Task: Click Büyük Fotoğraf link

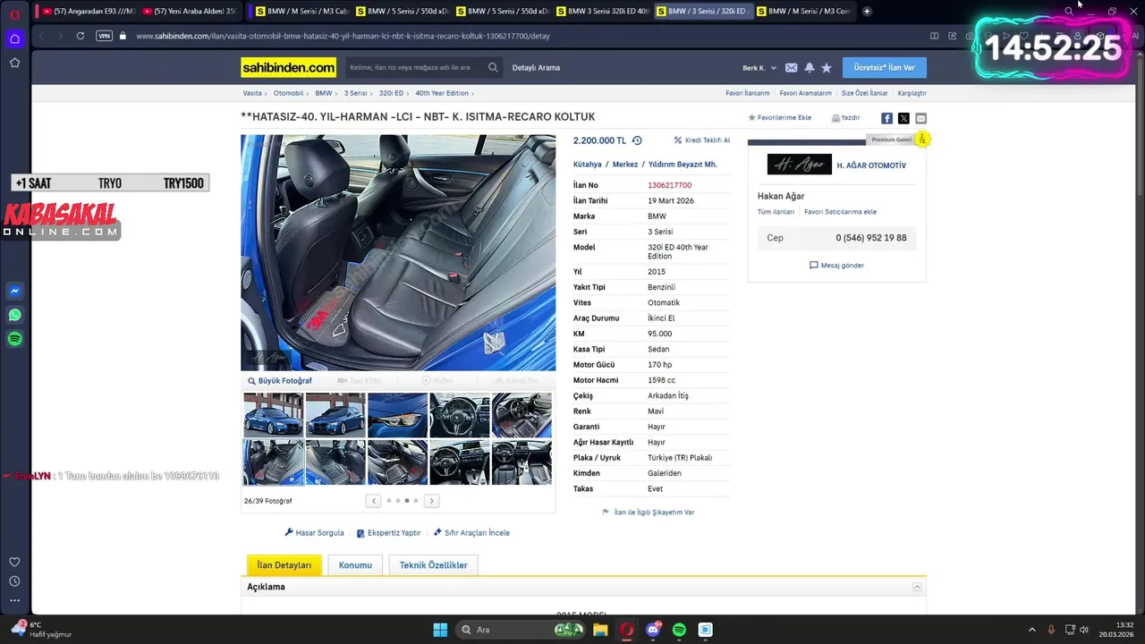Action: pyautogui.click(x=280, y=381)
